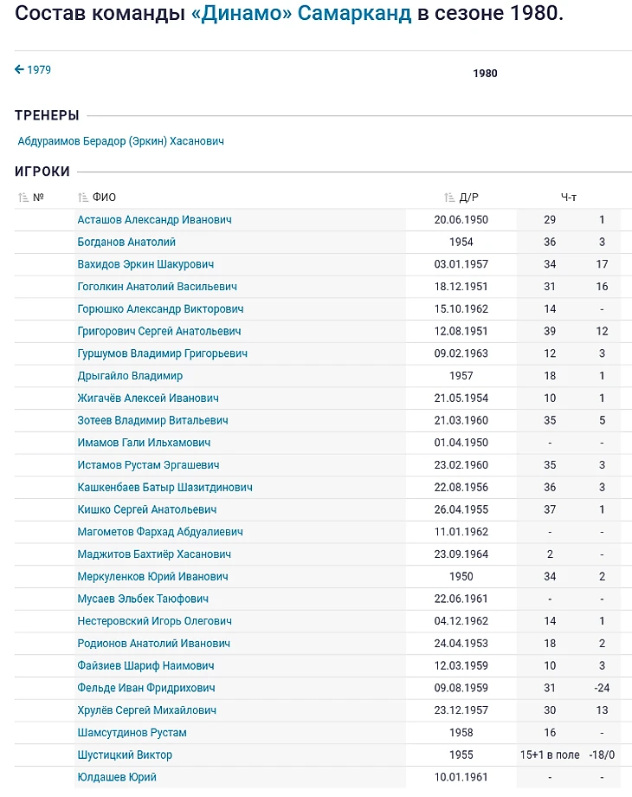Click the Ч-т column header
The height and width of the screenshot is (797, 632).
[x=569, y=198]
